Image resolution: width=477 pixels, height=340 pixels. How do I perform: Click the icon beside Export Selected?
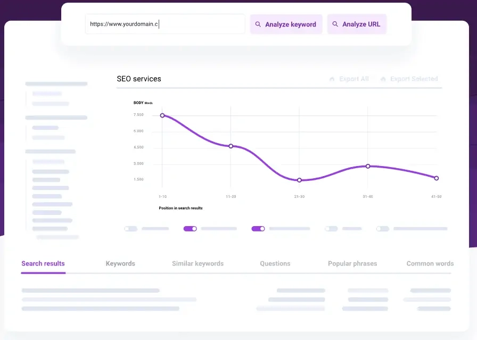(x=383, y=79)
